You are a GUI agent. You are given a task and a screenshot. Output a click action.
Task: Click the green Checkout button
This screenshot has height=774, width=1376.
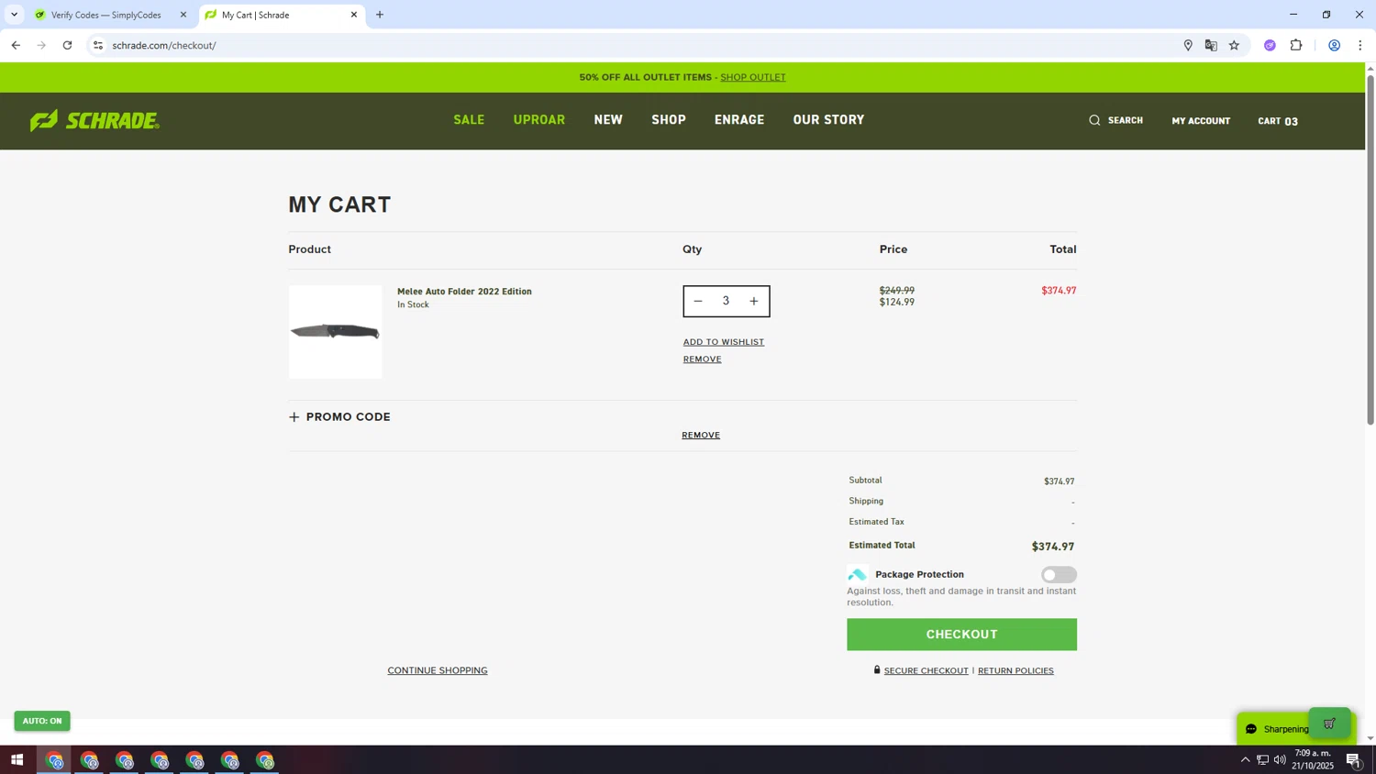(x=961, y=635)
